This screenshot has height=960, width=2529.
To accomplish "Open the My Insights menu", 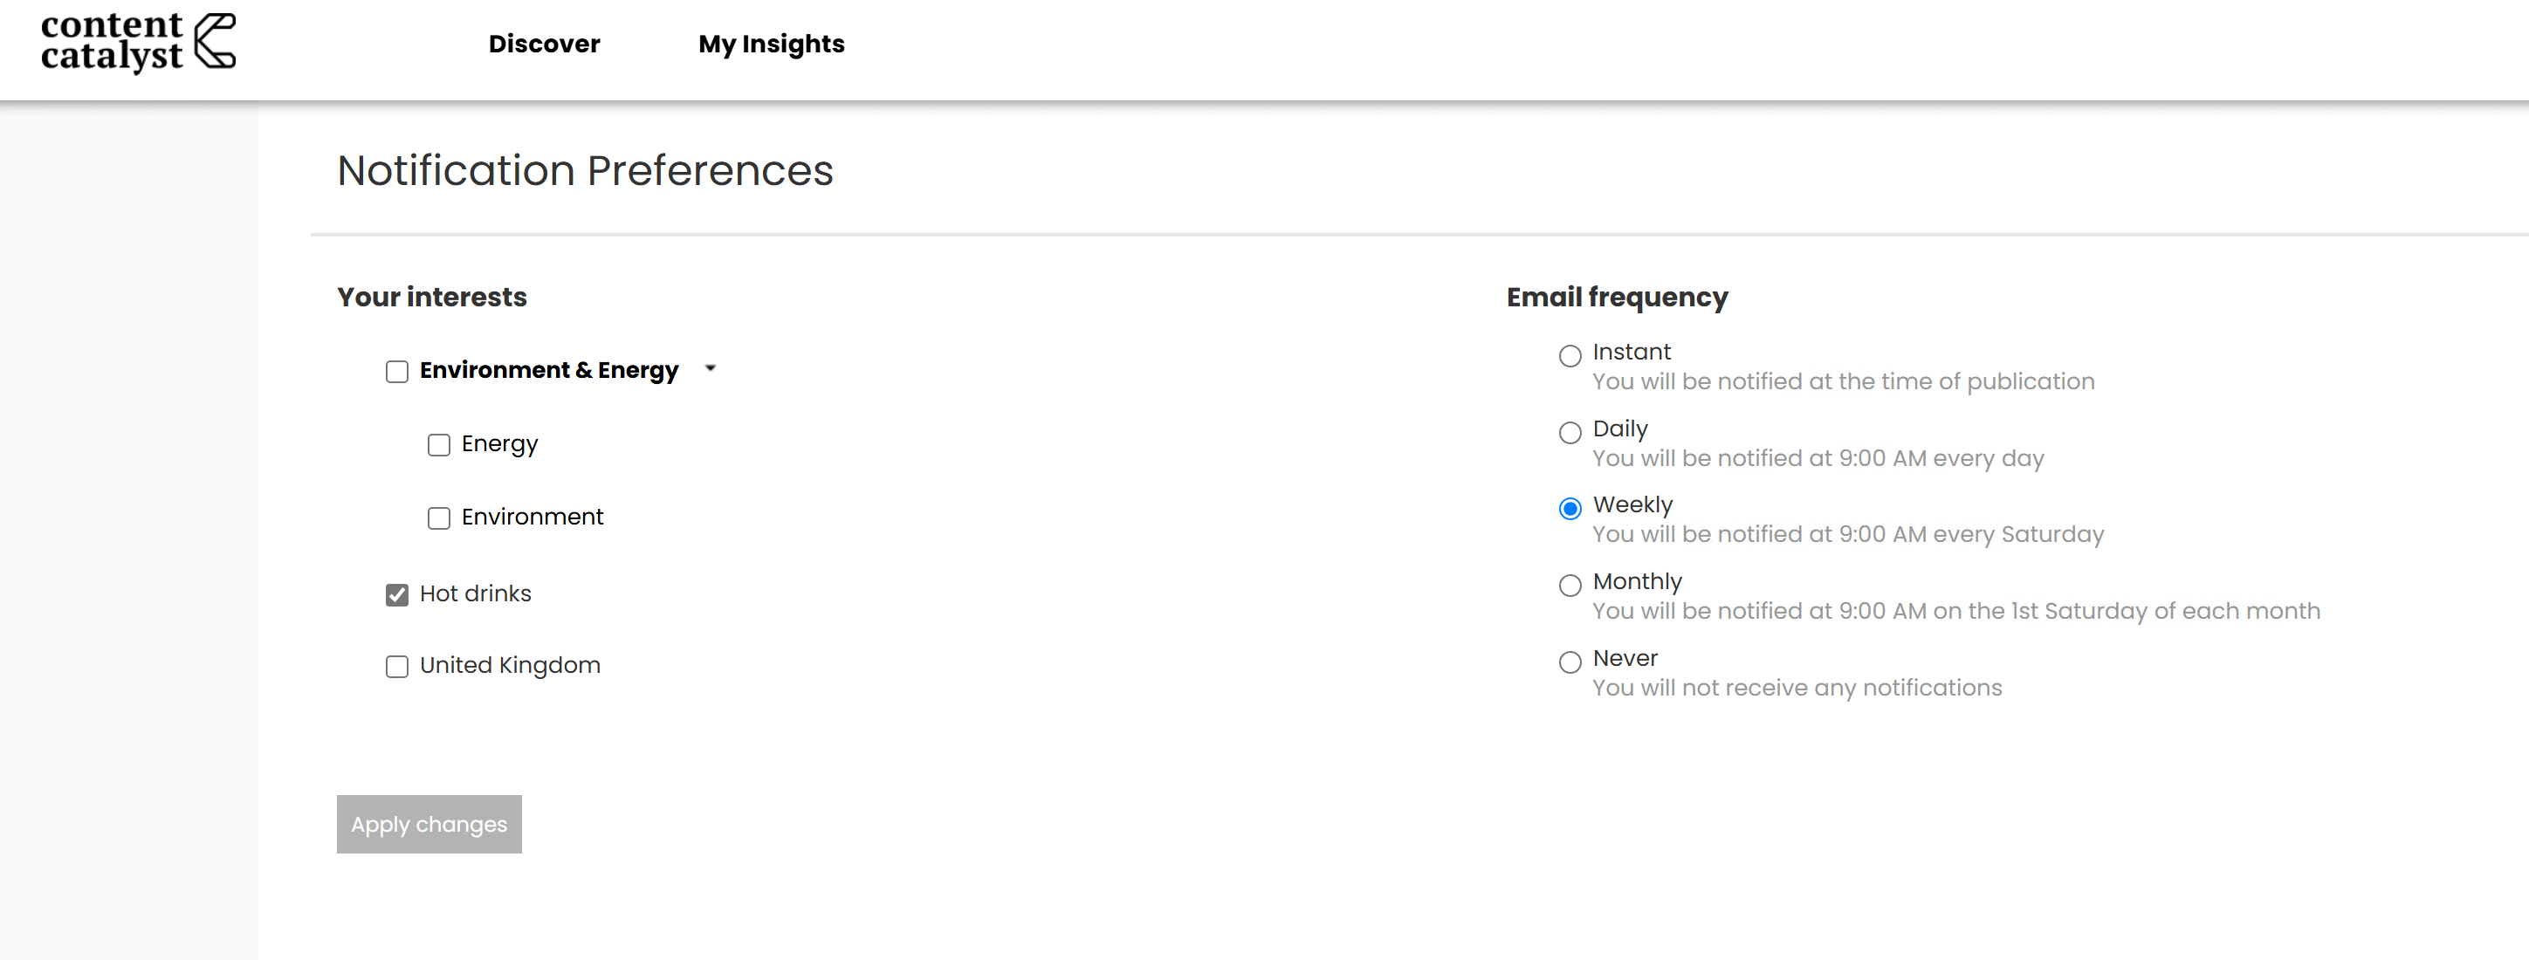I will click(x=771, y=45).
